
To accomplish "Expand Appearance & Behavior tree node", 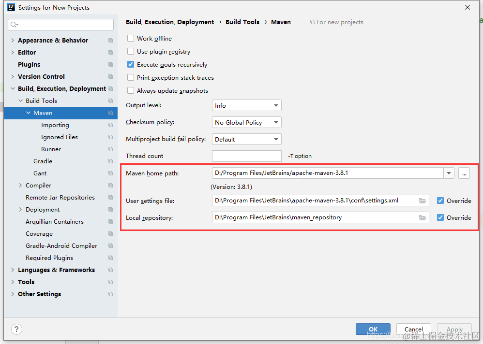I will (13, 40).
